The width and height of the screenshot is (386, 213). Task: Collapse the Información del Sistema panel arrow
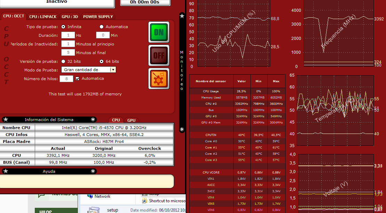[93, 120]
